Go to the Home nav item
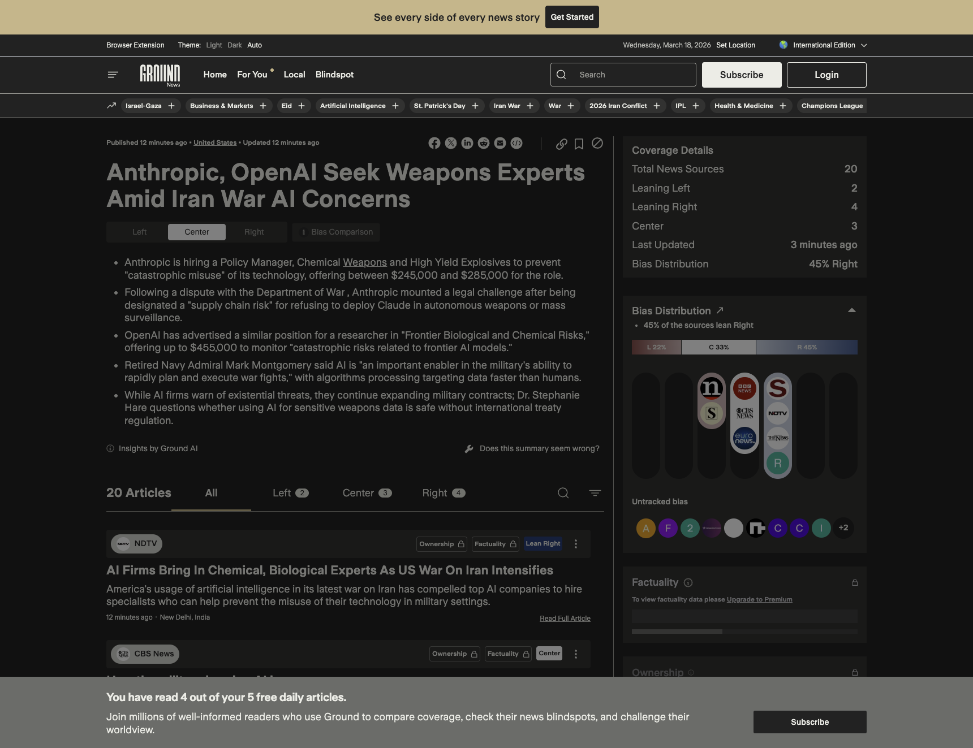This screenshot has height=748, width=973. point(215,75)
